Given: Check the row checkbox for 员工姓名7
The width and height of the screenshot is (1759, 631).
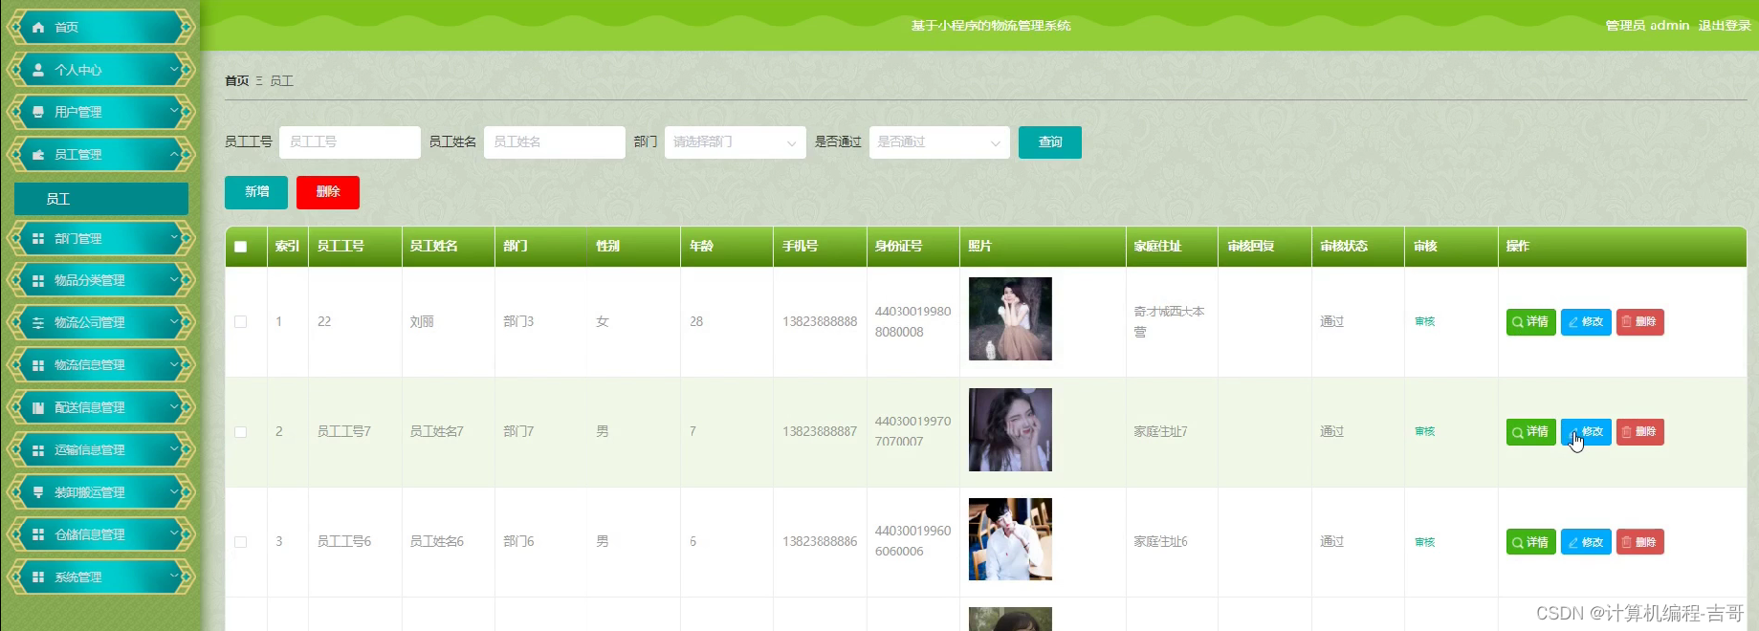Looking at the screenshot, I should [240, 432].
